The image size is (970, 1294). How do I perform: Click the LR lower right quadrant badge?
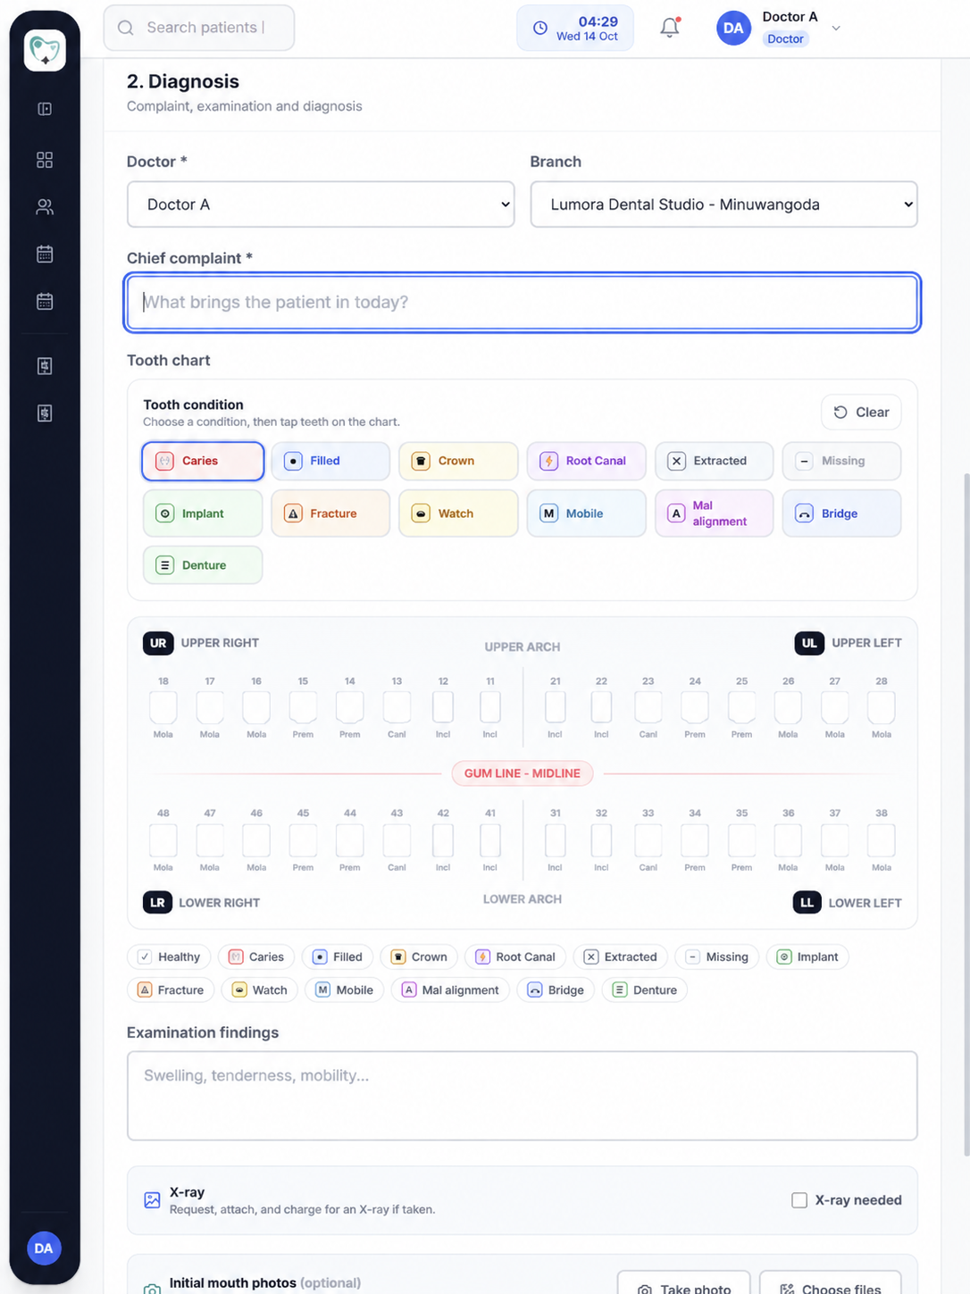click(x=157, y=902)
